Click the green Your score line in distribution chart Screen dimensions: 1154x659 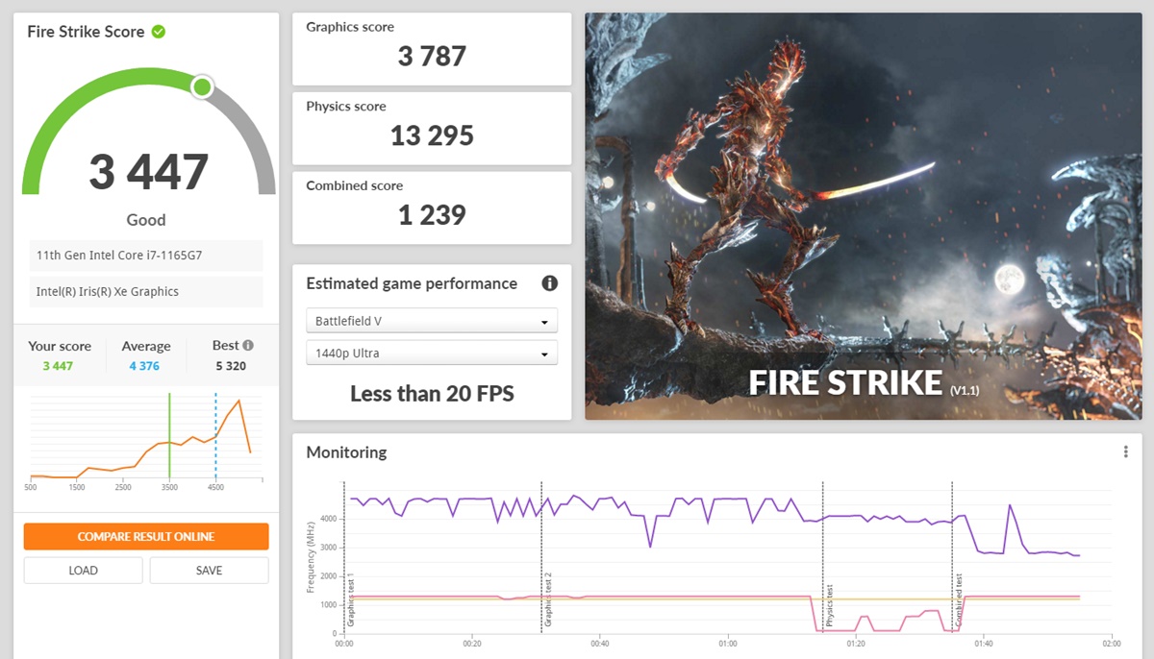tap(169, 436)
